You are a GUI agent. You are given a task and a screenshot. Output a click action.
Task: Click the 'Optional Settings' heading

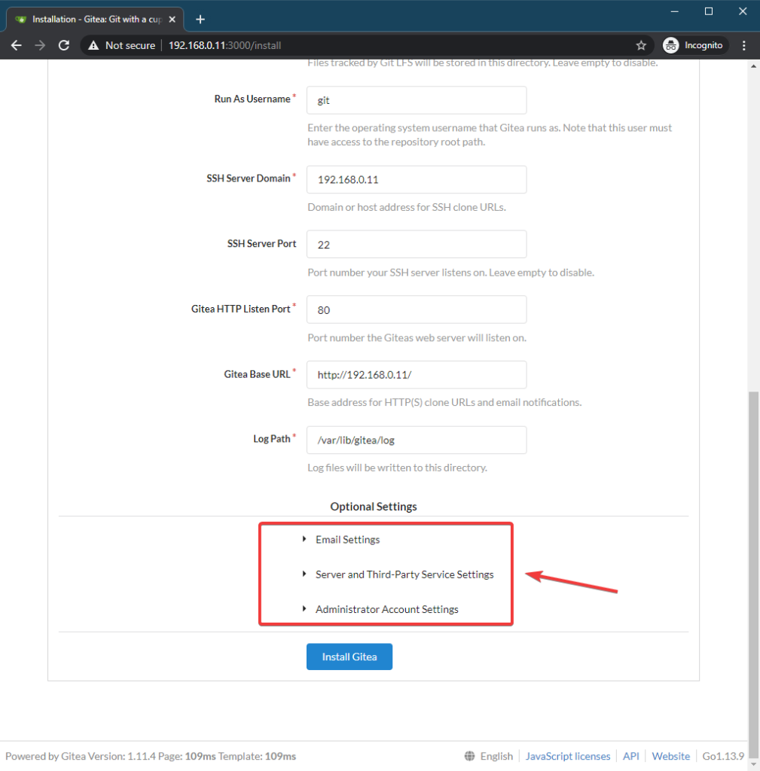click(374, 507)
